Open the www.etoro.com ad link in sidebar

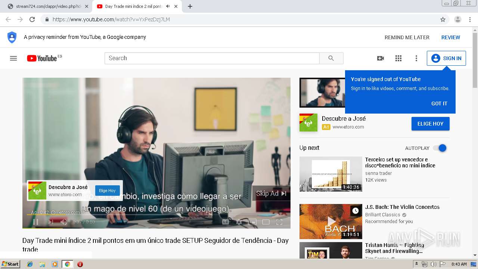348,127
